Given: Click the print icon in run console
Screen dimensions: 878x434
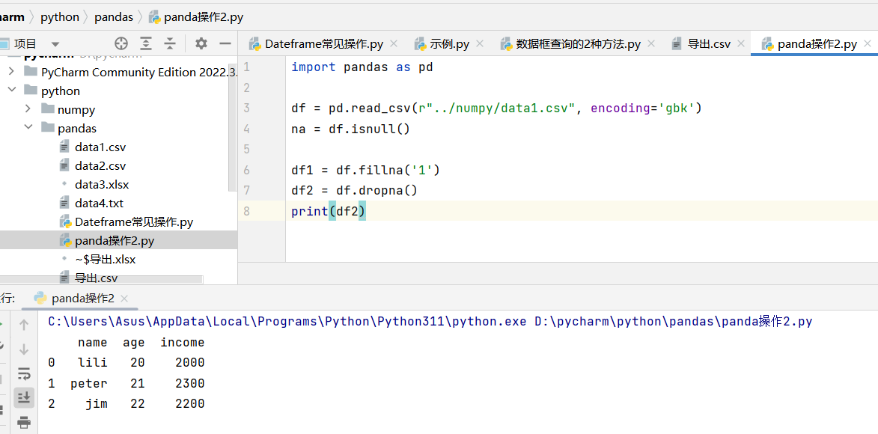Looking at the screenshot, I should point(24,422).
